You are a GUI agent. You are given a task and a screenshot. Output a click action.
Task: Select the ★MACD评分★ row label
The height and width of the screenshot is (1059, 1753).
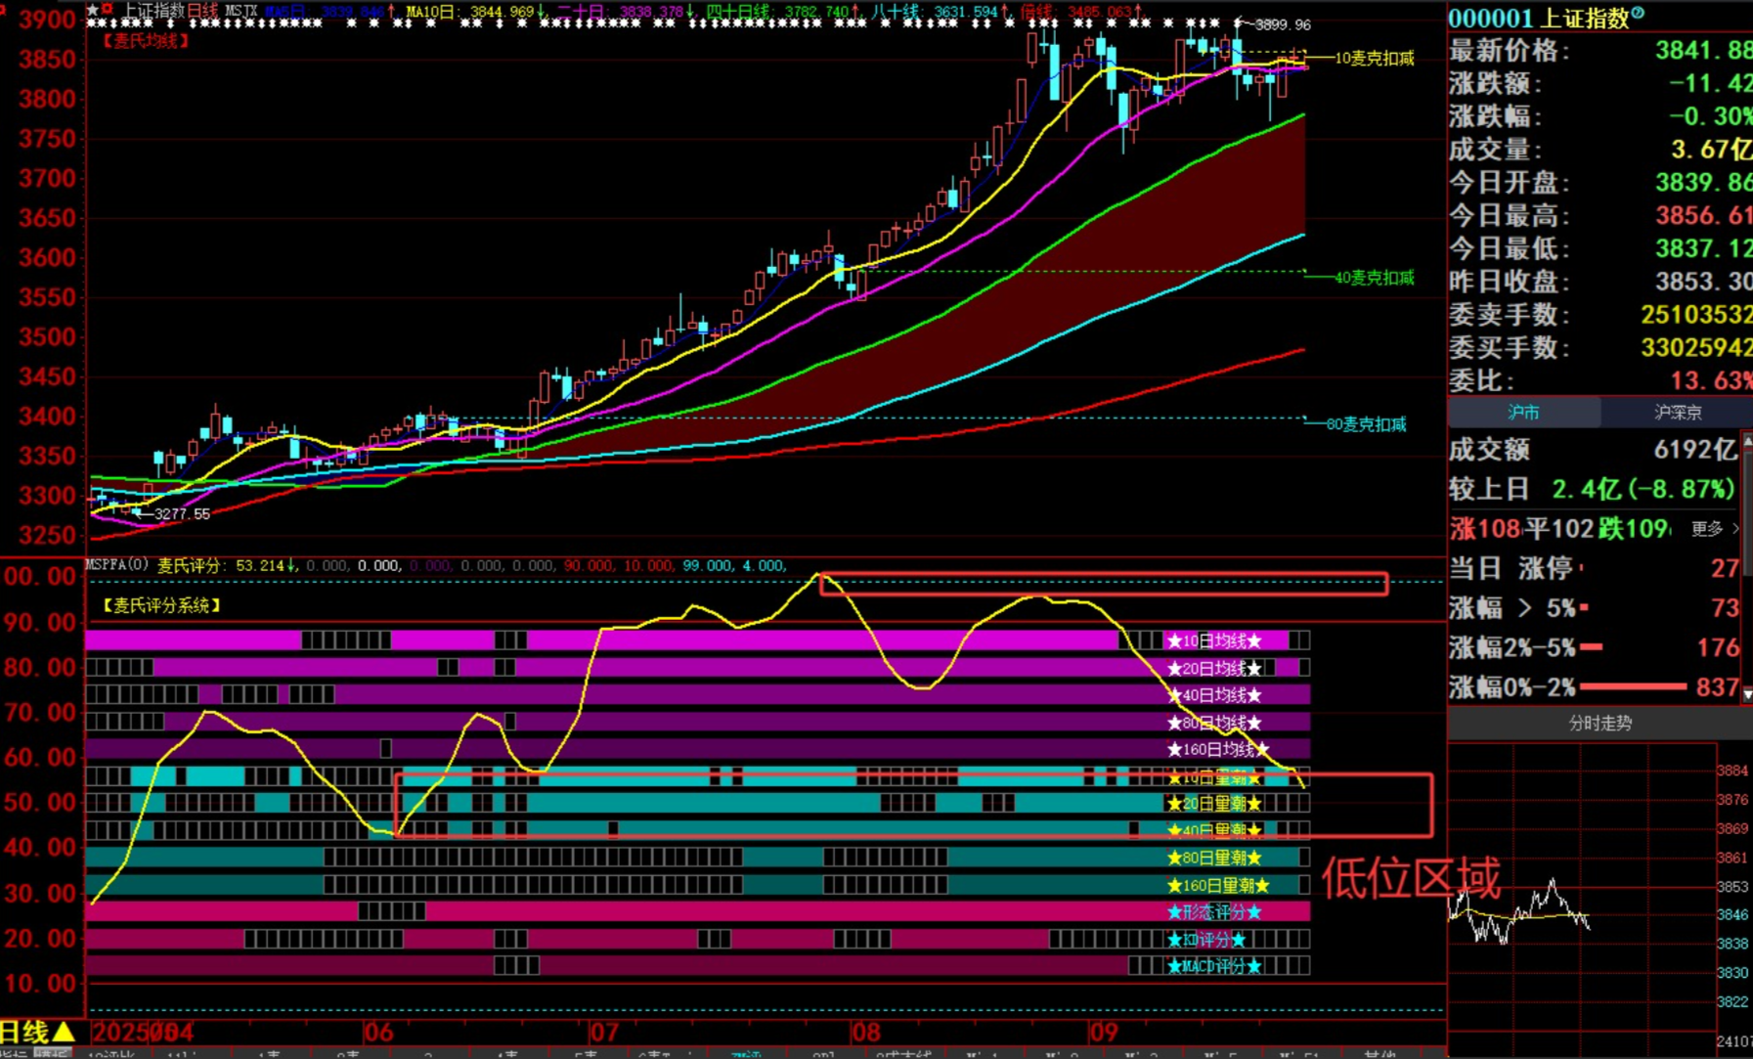pyautogui.click(x=1213, y=966)
